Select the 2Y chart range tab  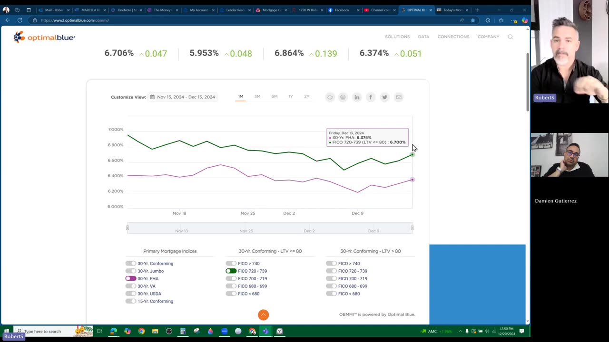click(307, 97)
